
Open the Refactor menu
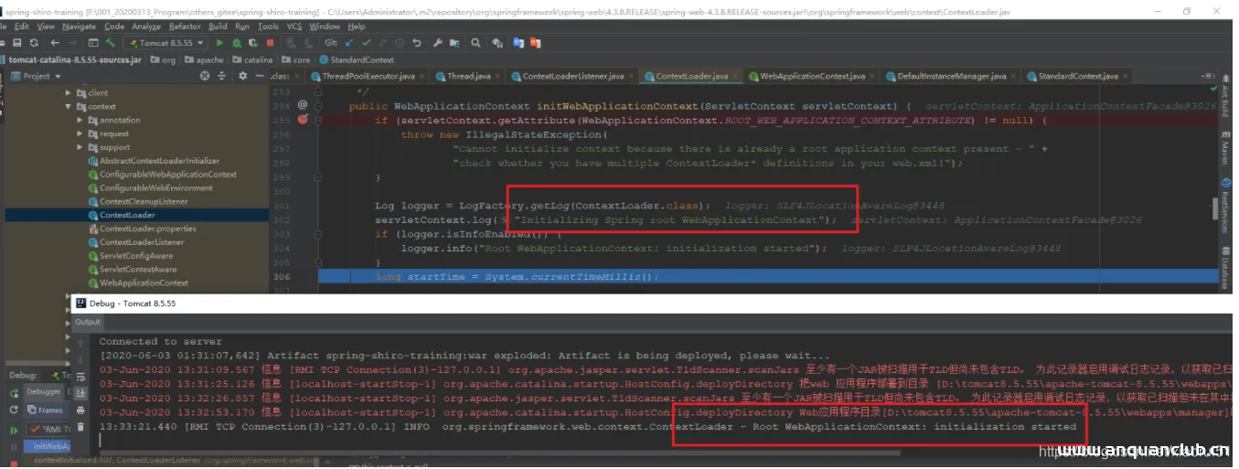[185, 27]
